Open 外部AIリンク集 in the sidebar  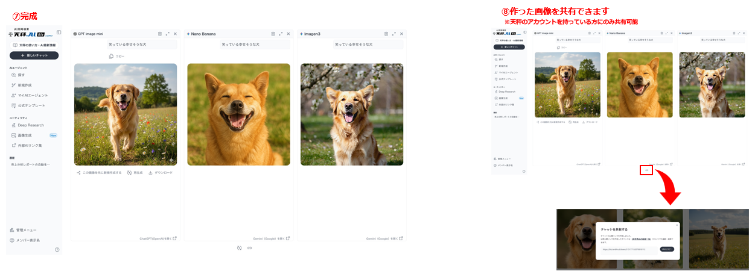[x=29, y=145]
